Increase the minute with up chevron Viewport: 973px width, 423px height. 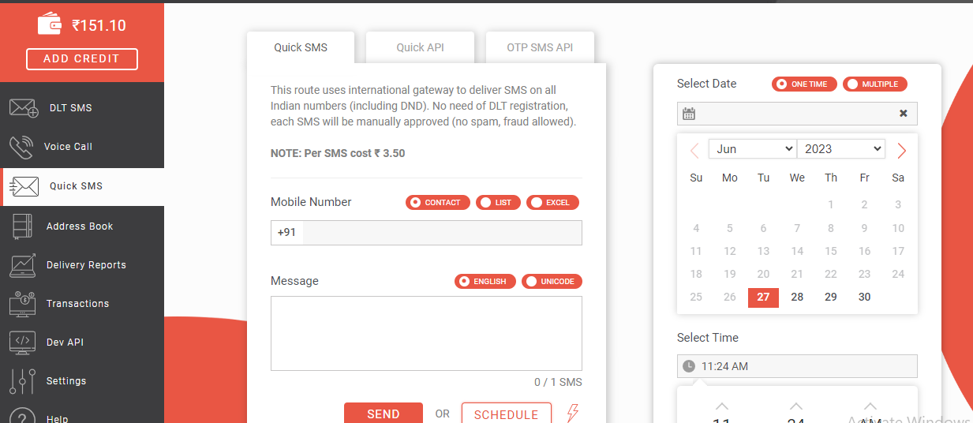pos(796,406)
